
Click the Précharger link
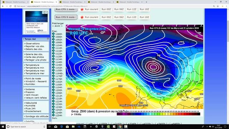click(58, 23)
